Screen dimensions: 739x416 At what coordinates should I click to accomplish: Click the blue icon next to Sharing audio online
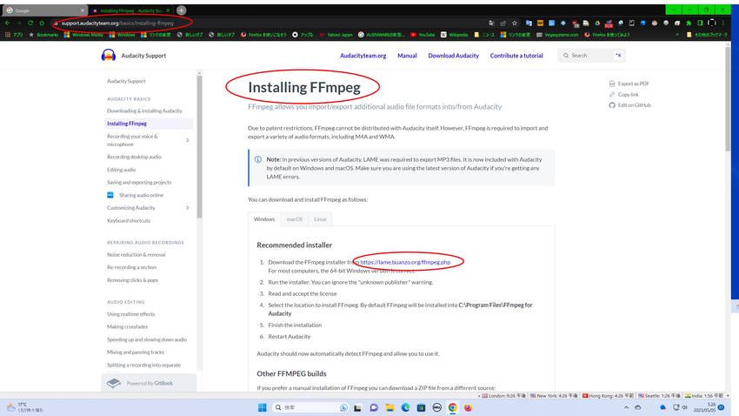click(110, 195)
